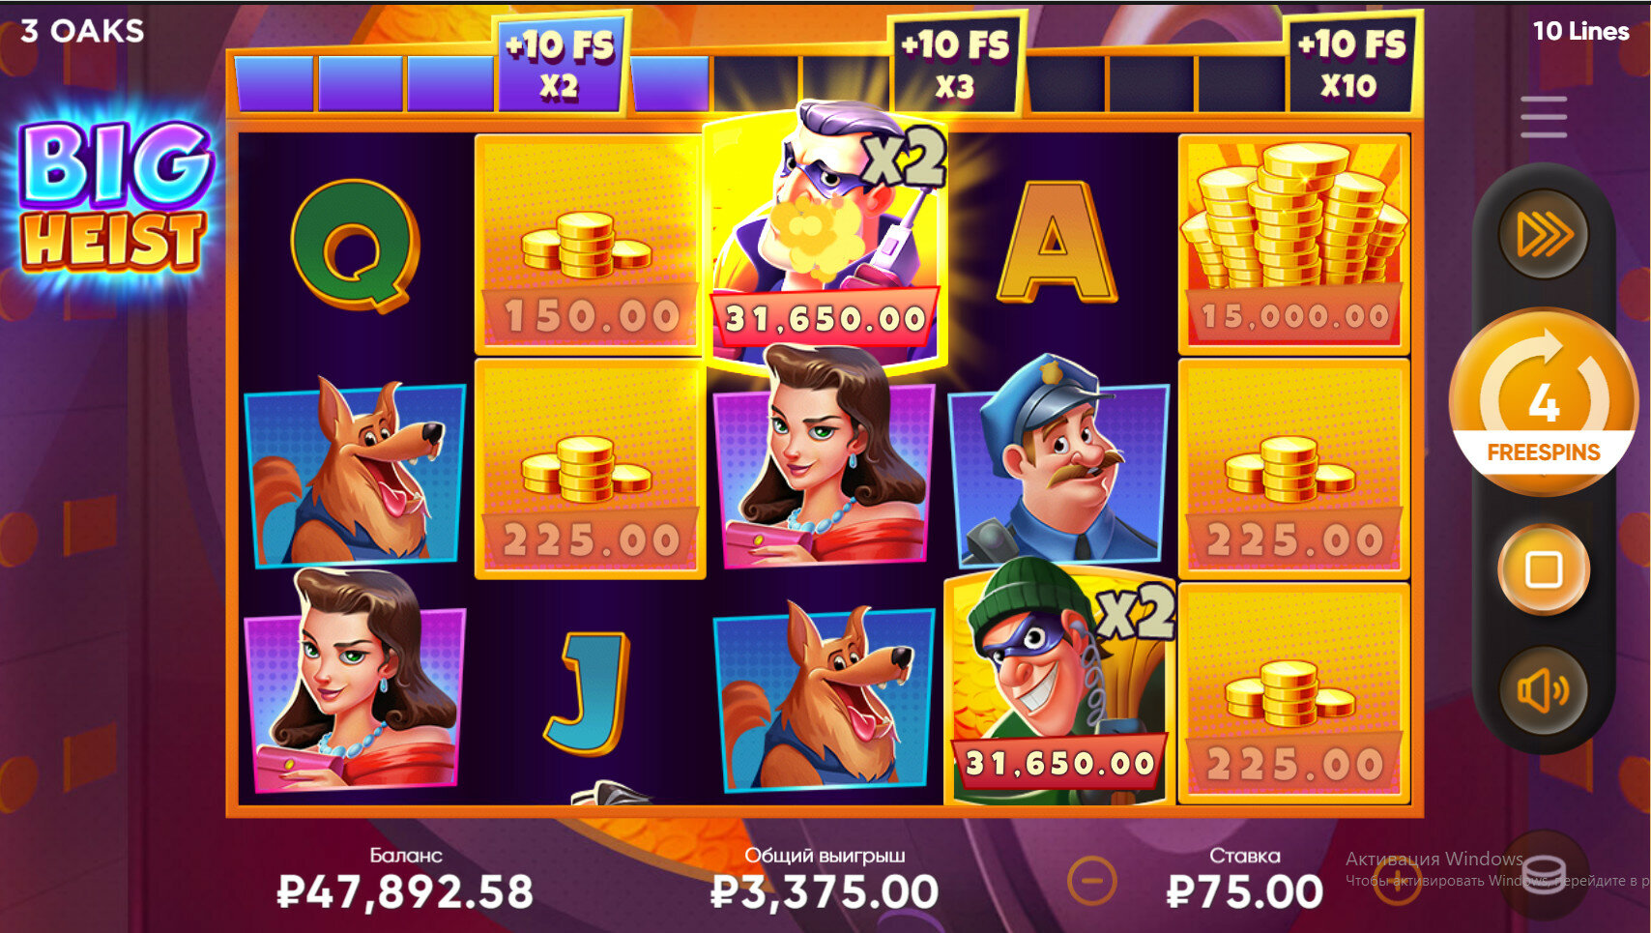Click the green-hat robber x2 symbol

[1059, 683]
